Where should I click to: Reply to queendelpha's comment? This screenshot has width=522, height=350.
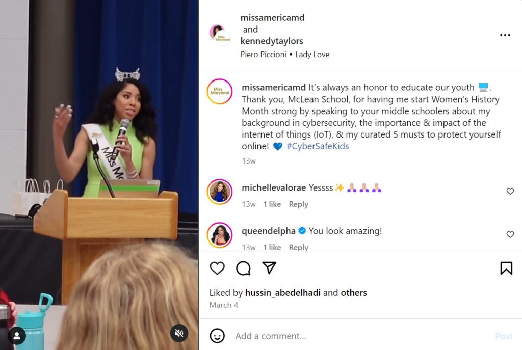coord(298,247)
